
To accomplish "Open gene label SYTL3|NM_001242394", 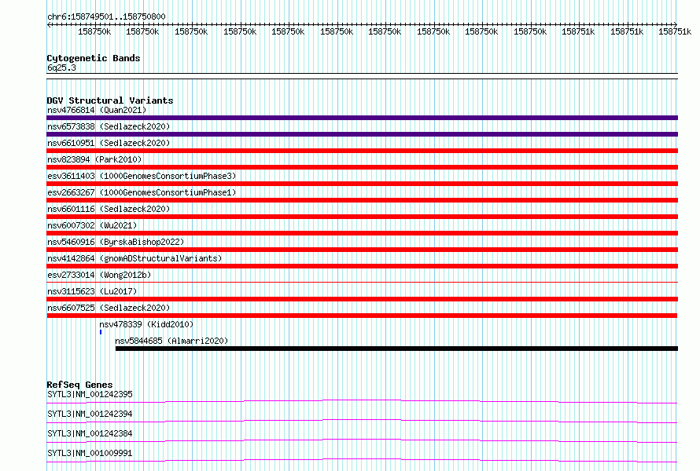I will 90,414.
